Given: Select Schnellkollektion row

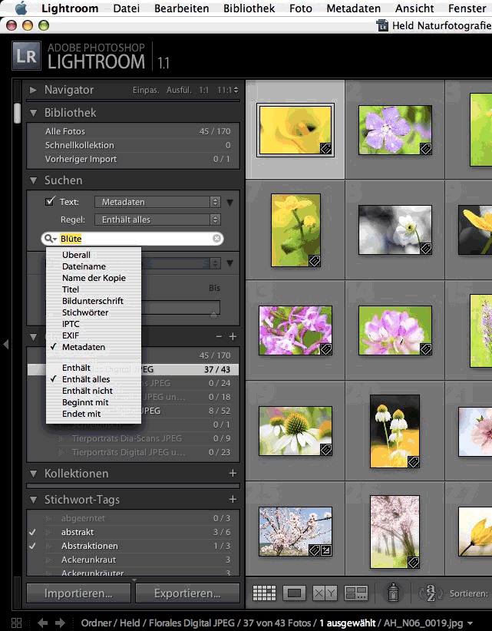Looking at the screenshot, I should pos(133,145).
